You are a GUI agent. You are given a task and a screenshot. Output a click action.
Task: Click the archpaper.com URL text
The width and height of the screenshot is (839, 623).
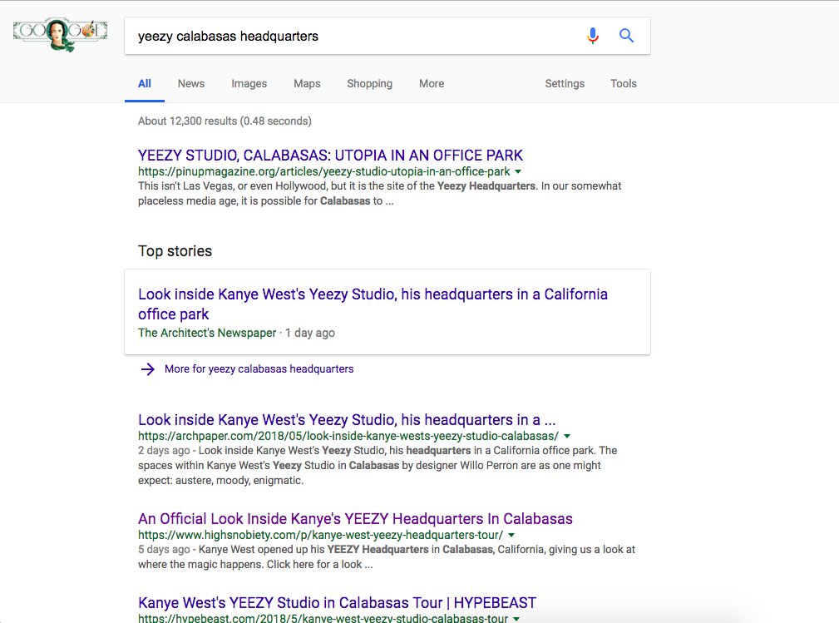click(348, 436)
